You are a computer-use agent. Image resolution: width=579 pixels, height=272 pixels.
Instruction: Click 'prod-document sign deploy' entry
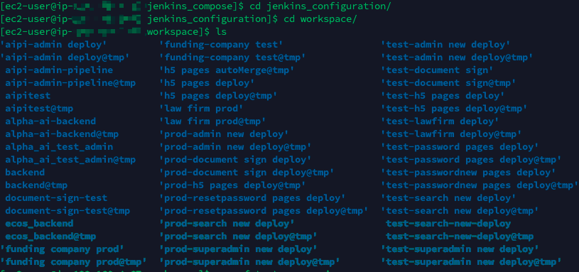pyautogui.click(x=235, y=159)
